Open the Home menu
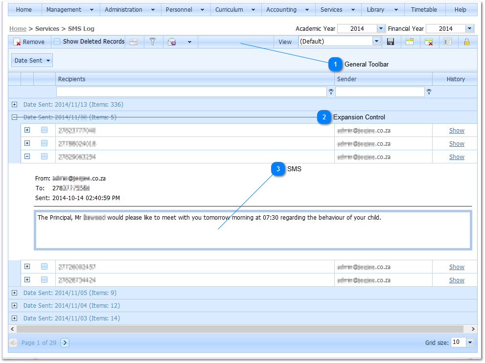Image resolution: width=485 pixels, height=363 pixels. 24,10
